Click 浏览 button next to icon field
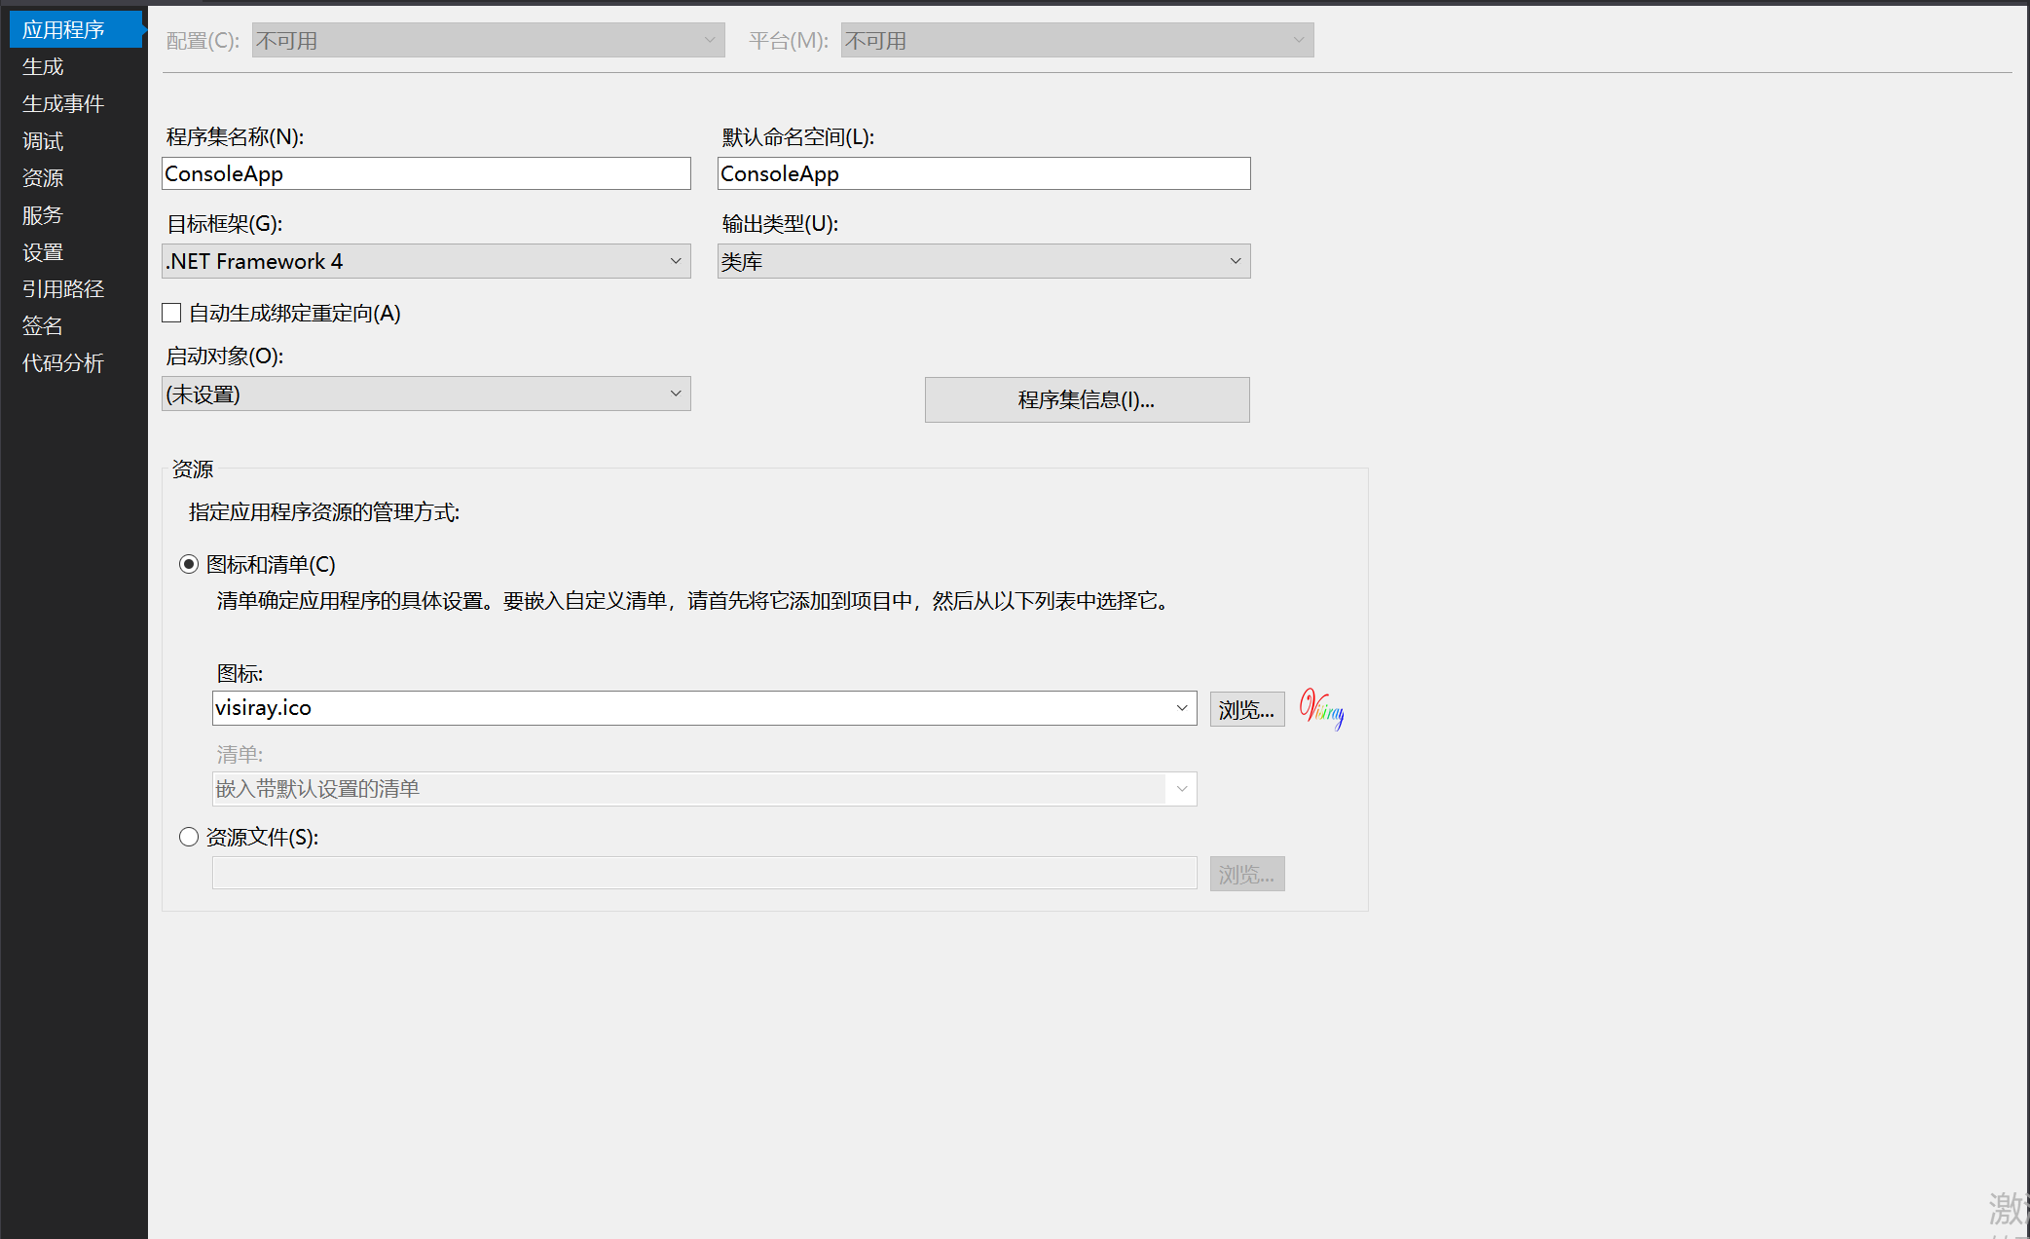2030x1239 pixels. [x=1246, y=709]
